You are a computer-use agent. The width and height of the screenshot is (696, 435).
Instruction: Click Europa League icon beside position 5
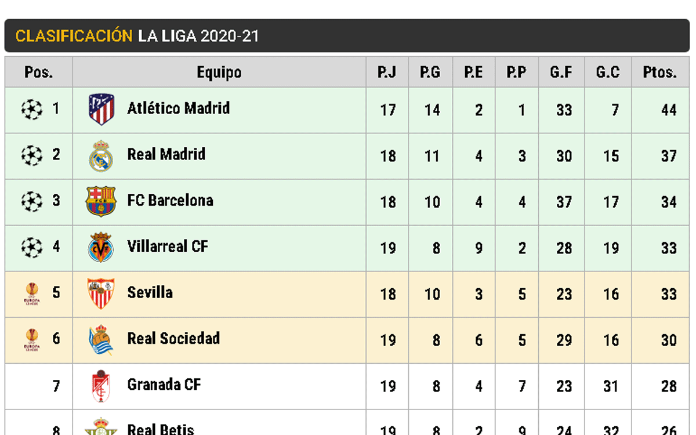pyautogui.click(x=32, y=293)
